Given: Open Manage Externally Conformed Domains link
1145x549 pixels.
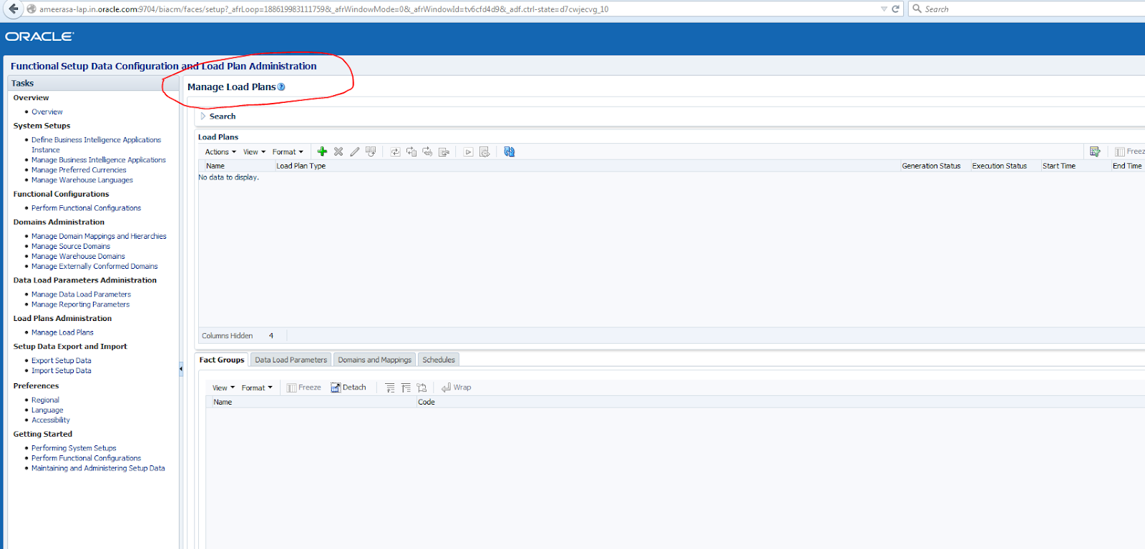Looking at the screenshot, I should pyautogui.click(x=94, y=266).
